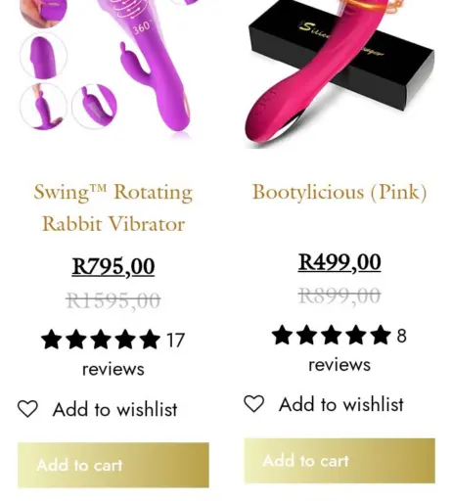Add Bootylicious (Pink) to cart
The width and height of the screenshot is (452, 501).
pos(339,461)
